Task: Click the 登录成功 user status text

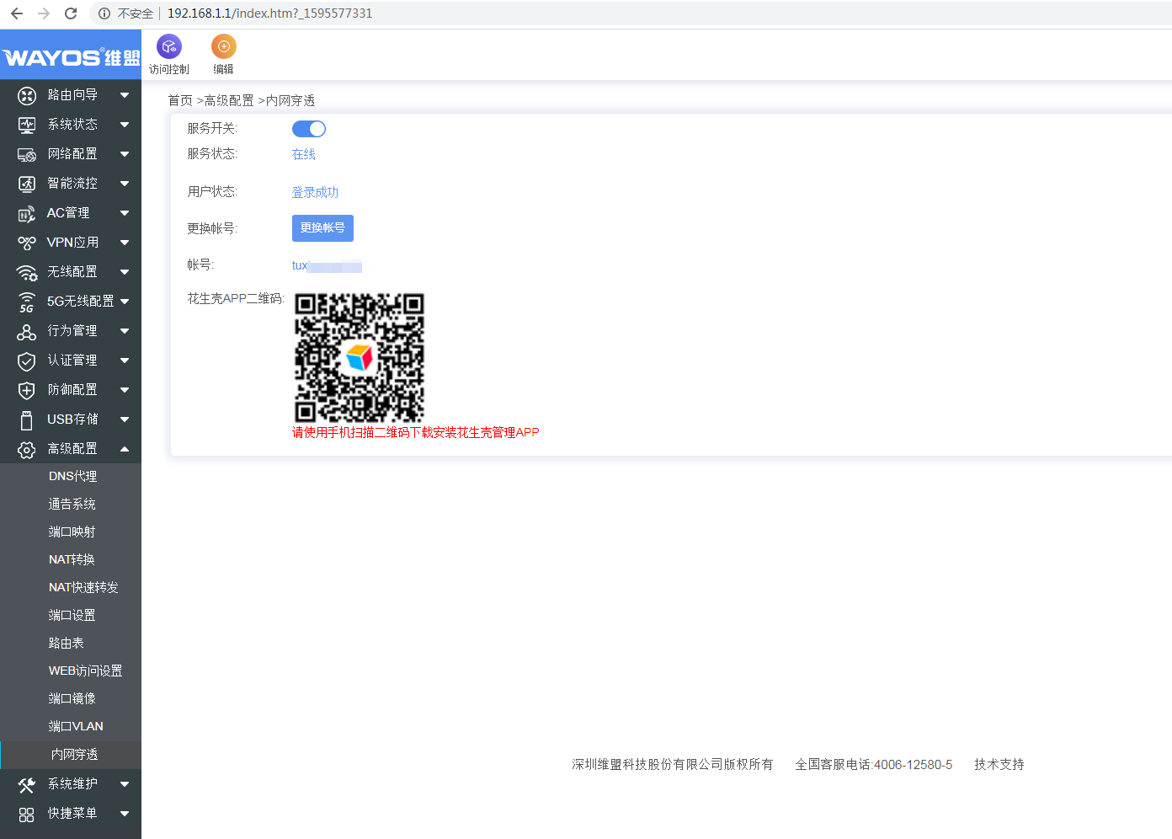Action: [x=315, y=192]
